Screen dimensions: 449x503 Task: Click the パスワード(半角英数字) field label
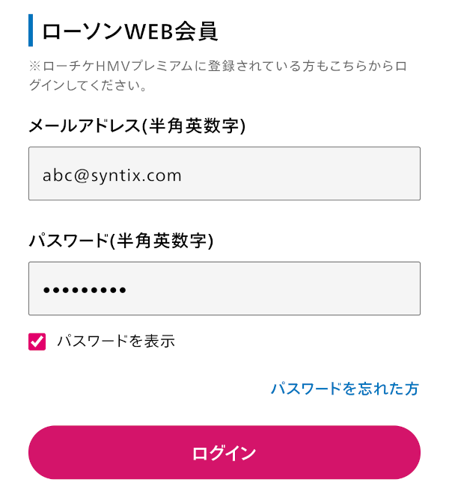pyautogui.click(x=120, y=241)
